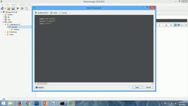Expand the db database node
Screen dimensions: 188x106
pos(3,17)
